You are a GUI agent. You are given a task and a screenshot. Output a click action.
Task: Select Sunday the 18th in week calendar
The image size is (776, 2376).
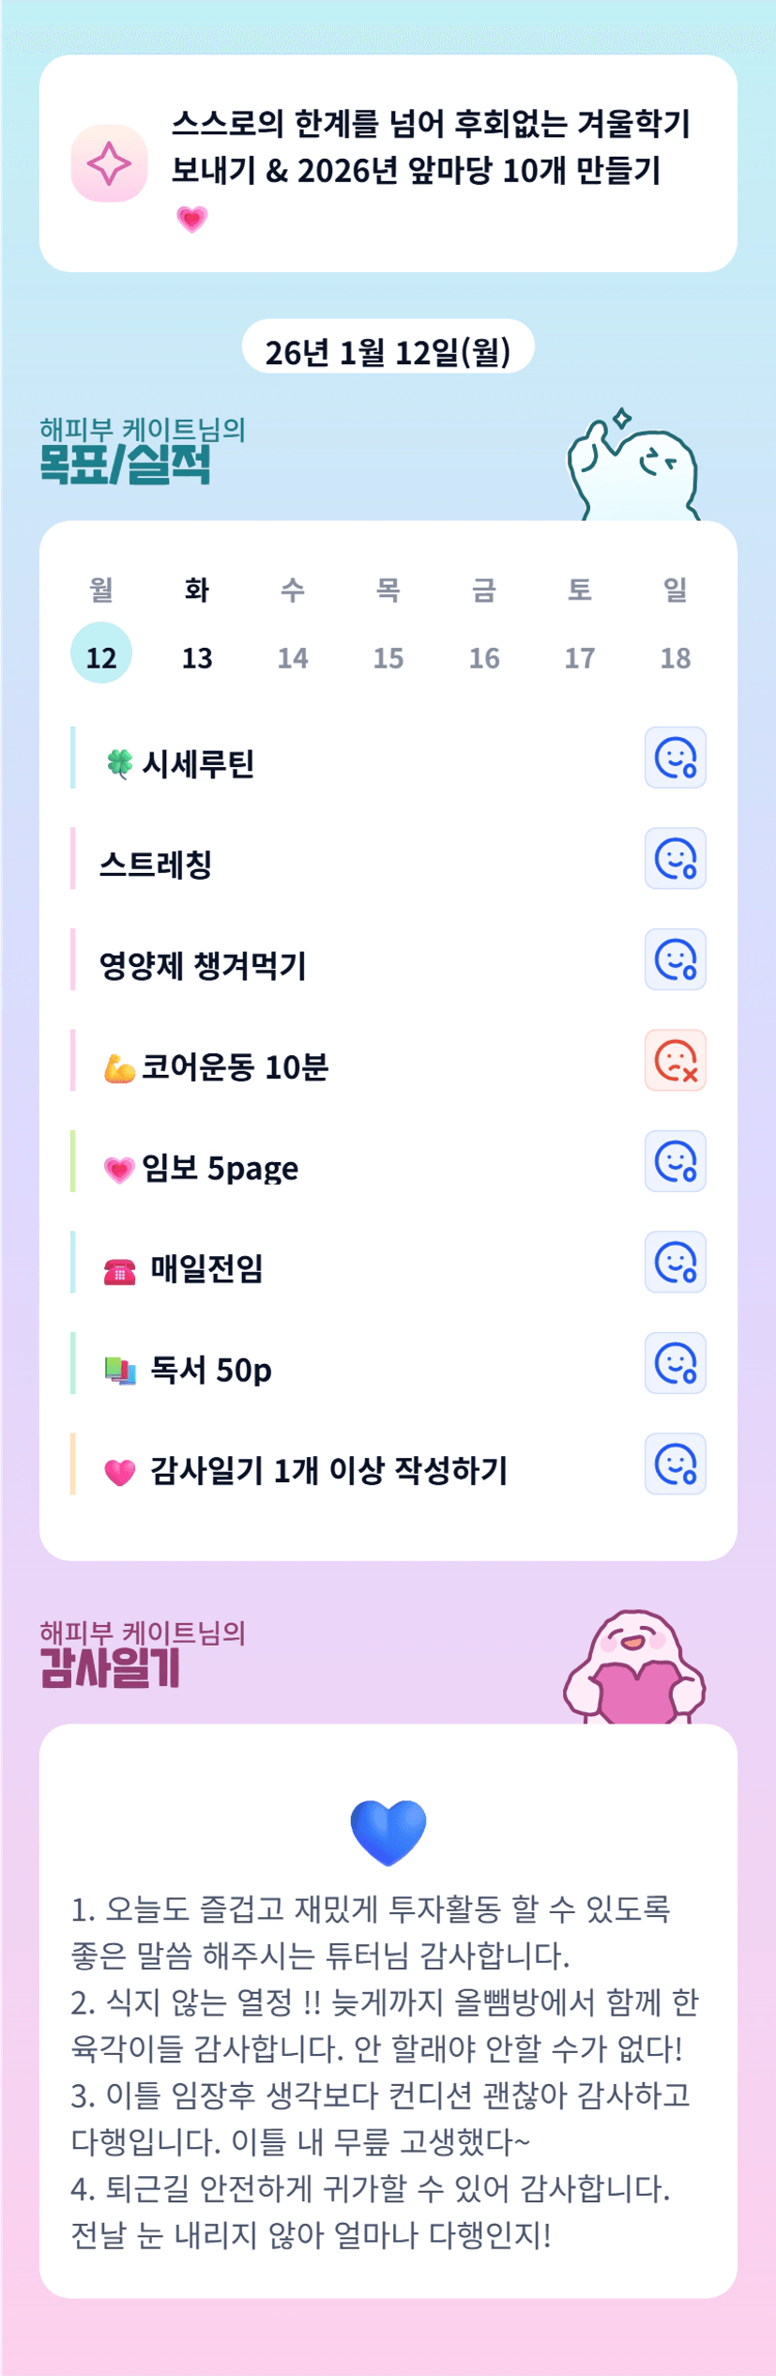coord(675,657)
